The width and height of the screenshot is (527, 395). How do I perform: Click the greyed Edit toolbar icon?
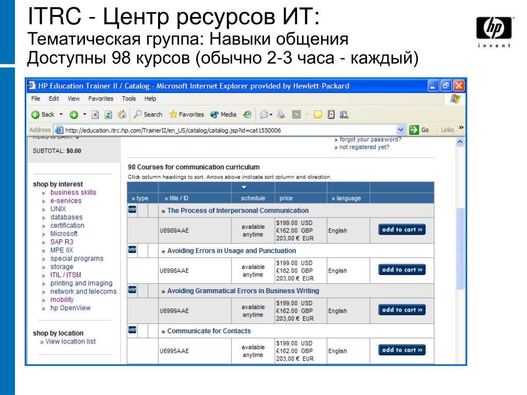tap(296, 115)
